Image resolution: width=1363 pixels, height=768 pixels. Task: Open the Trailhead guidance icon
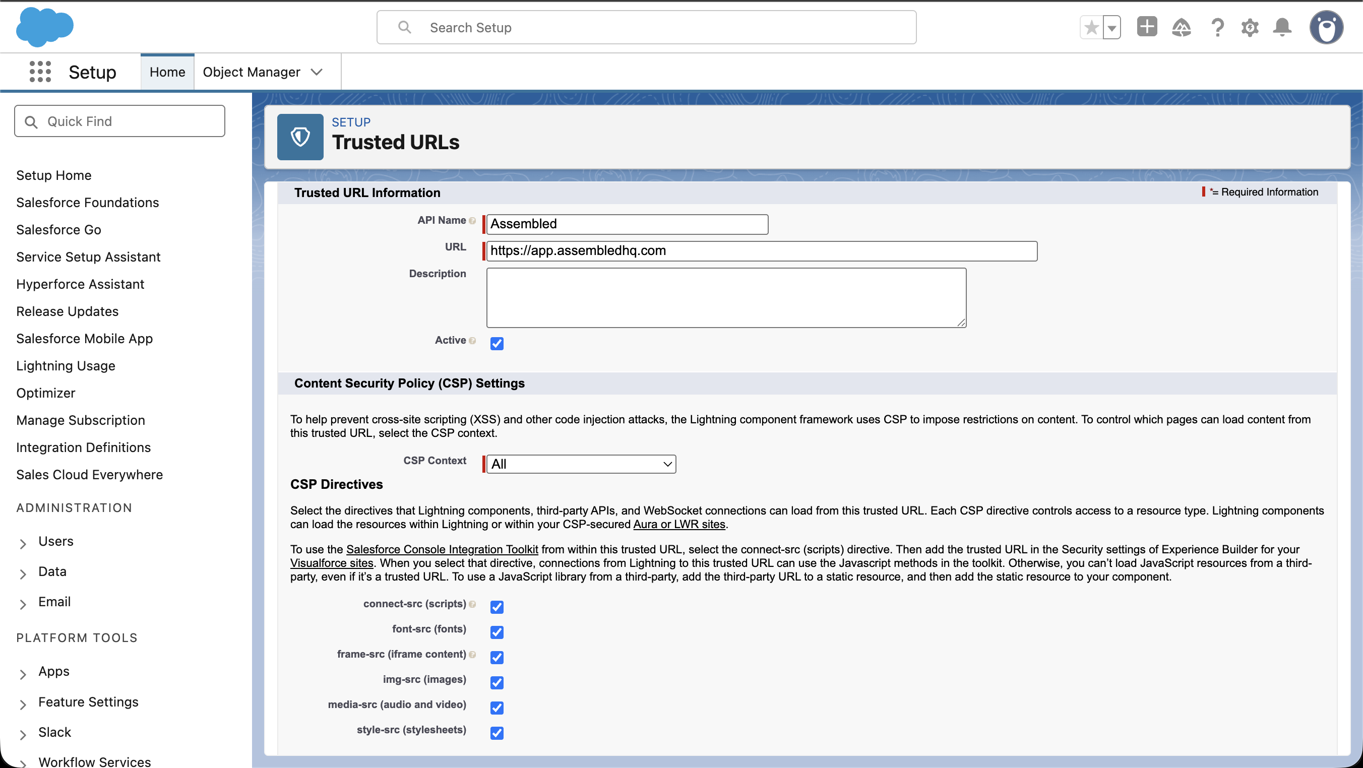(1182, 27)
